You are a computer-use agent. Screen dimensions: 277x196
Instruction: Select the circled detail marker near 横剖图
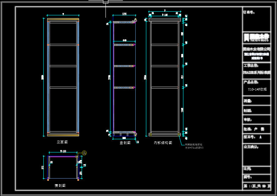[x=84, y=153]
